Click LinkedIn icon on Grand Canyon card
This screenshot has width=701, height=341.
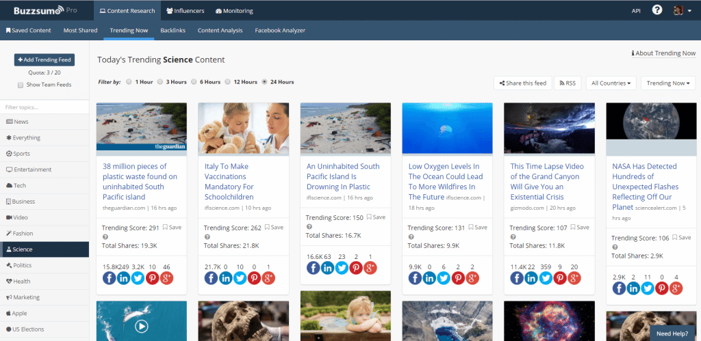(x=531, y=277)
